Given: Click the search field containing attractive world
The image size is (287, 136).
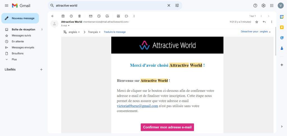Looking at the screenshot, I should coord(109,5).
